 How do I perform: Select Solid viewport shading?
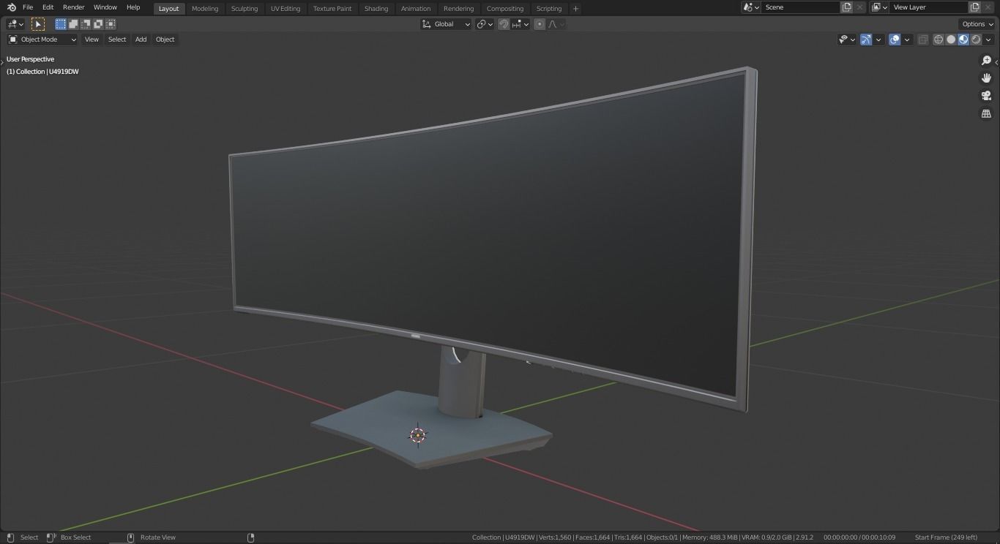pos(951,39)
